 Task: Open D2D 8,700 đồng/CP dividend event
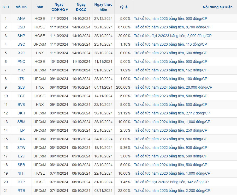click(172, 27)
